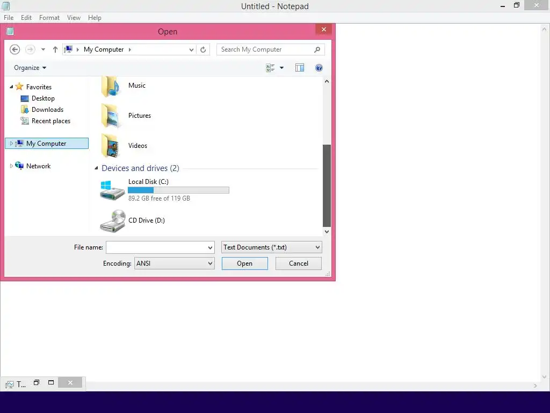Click the Forward navigation arrow
Viewport: 550px width, 413px height.
pos(30,49)
